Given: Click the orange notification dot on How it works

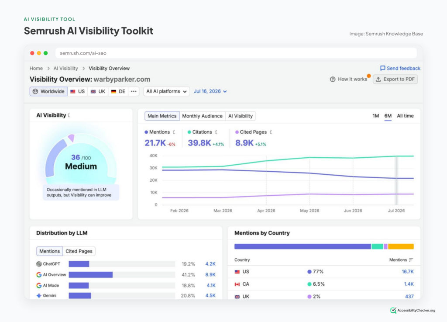Looking at the screenshot, I should tap(368, 76).
